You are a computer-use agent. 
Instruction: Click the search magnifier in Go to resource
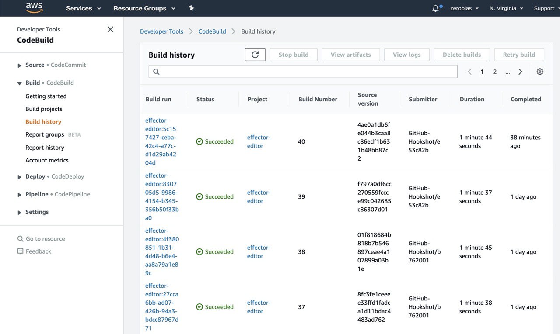(x=20, y=239)
